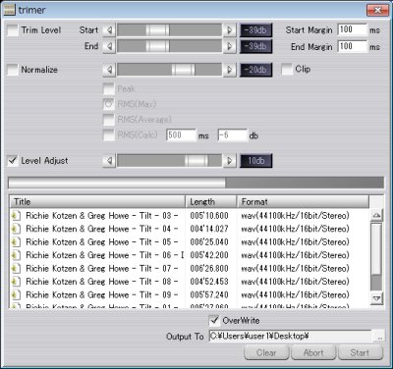Enable the Trim Level checkbox
The image size is (393, 369).
click(x=13, y=30)
